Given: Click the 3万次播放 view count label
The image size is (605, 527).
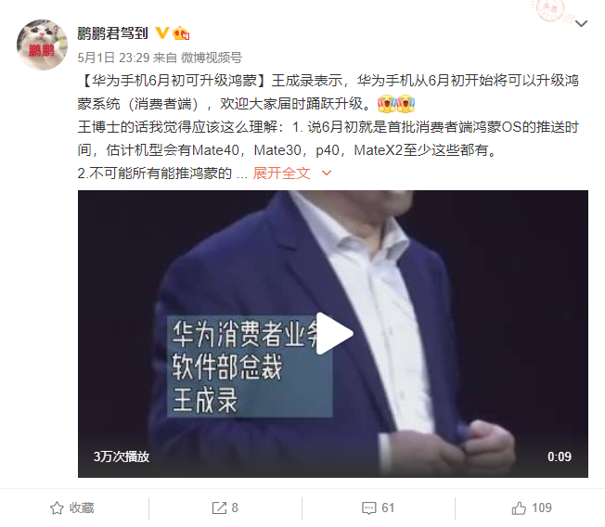Looking at the screenshot, I should tap(122, 456).
